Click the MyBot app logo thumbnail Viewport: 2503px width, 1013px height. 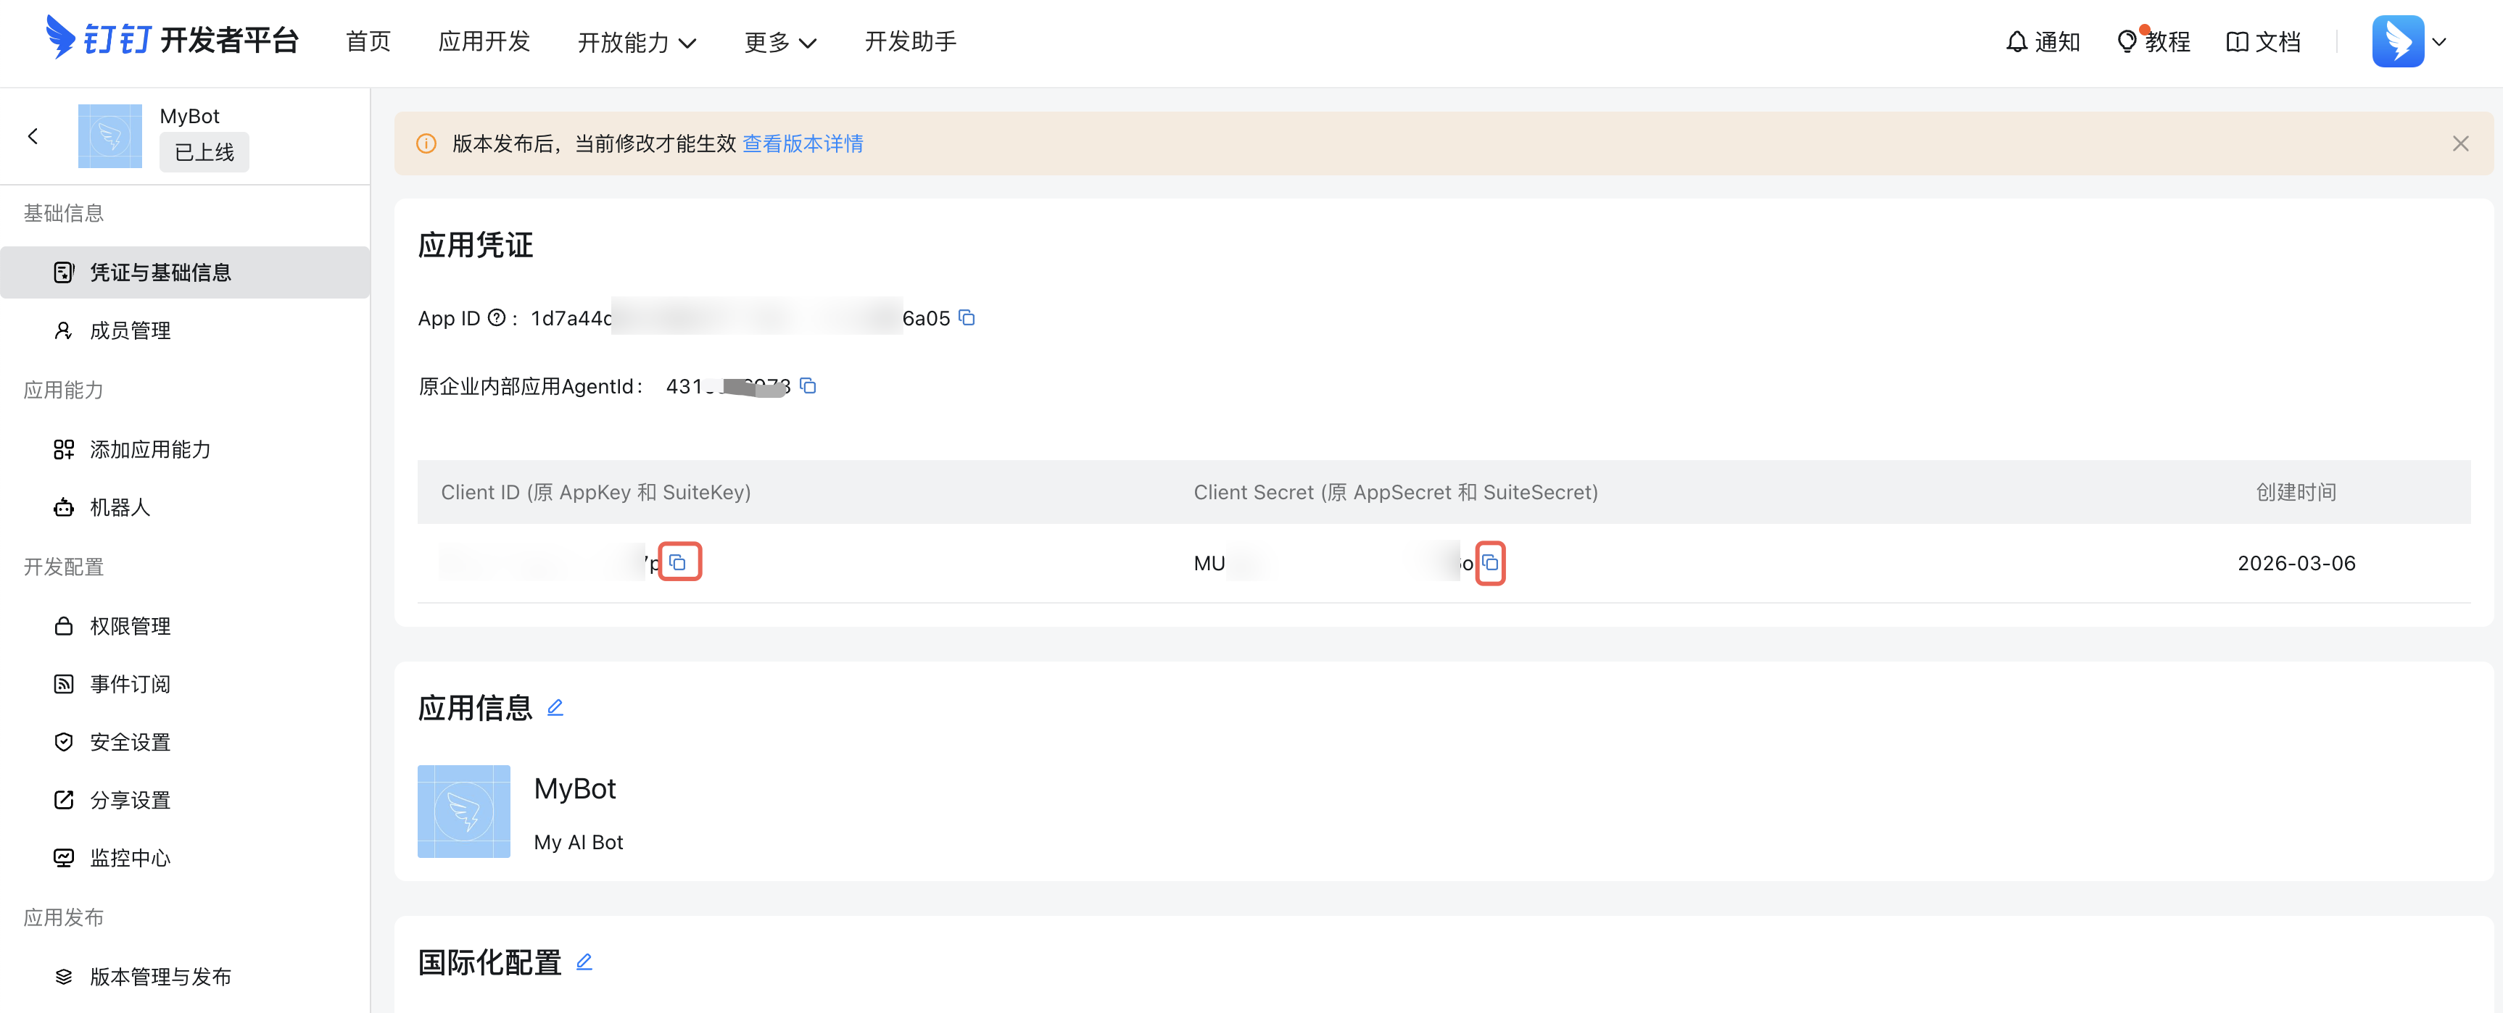click(x=463, y=811)
